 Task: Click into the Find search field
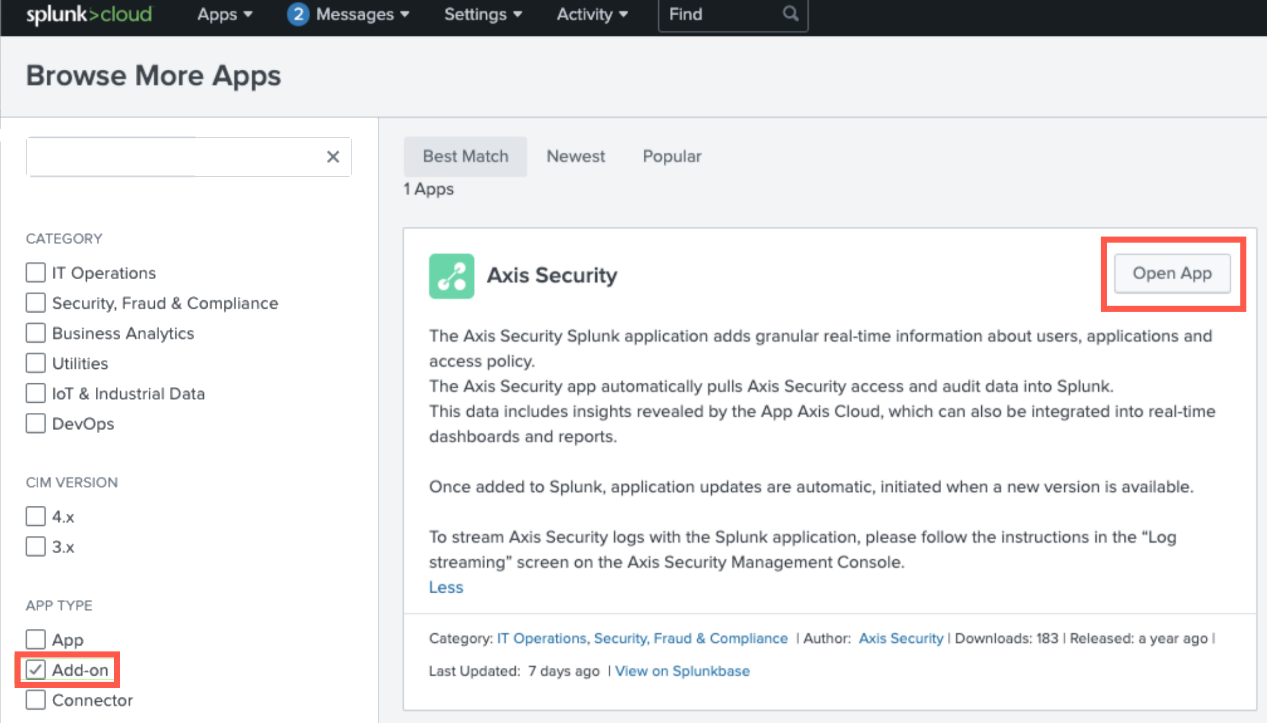coord(732,15)
